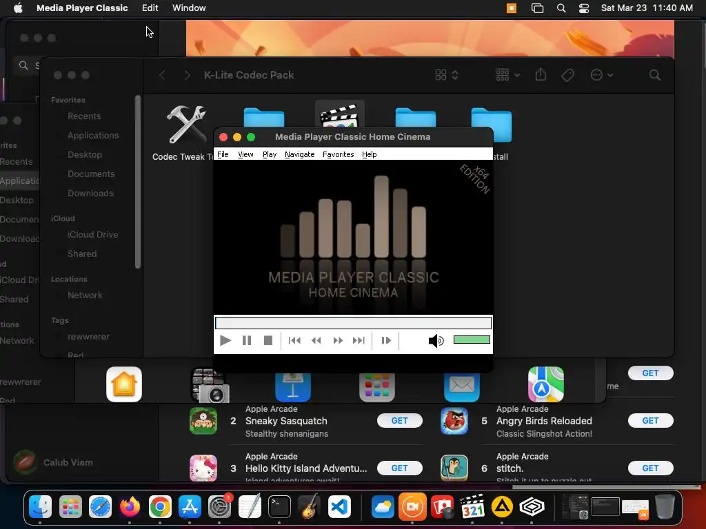Viewport: 706px width, 529px height.
Task: Click GET for Hello Kitty Island Adventure
Action: tap(399, 468)
